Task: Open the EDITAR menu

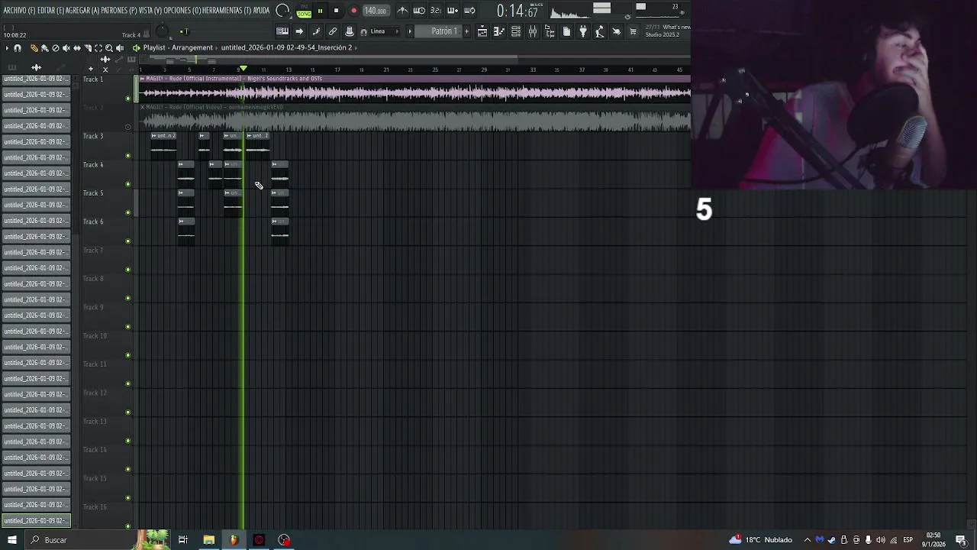Action: coord(50,11)
